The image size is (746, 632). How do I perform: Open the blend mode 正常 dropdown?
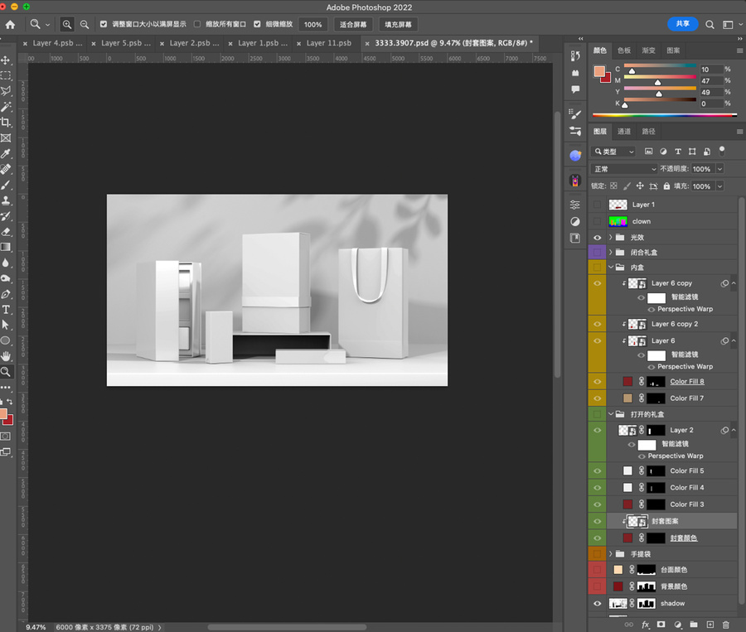pyautogui.click(x=623, y=169)
